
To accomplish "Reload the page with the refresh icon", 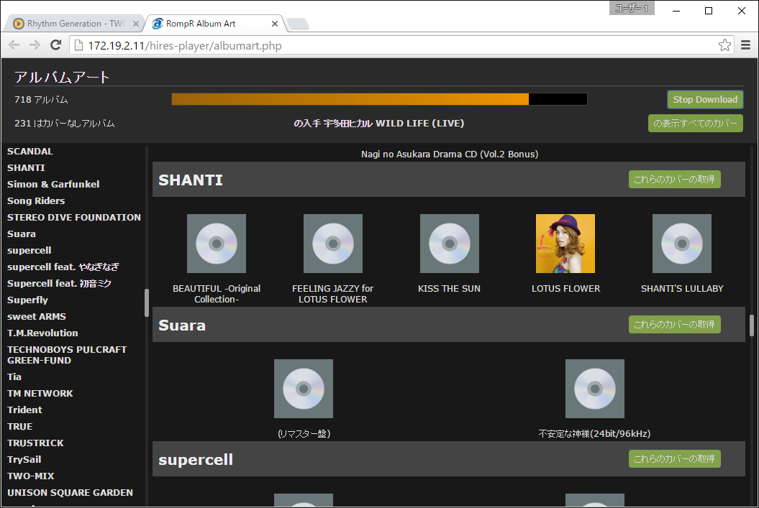I will pos(55,45).
